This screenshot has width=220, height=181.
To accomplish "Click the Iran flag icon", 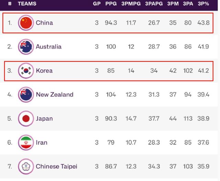I will pyautogui.click(x=26, y=143).
